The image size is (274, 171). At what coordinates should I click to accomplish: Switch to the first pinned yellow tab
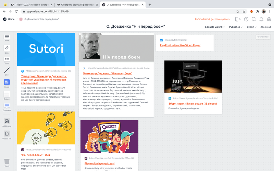(x=5, y=5)
